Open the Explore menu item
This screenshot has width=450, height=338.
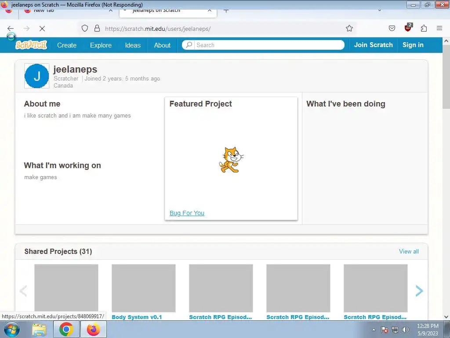[101, 45]
